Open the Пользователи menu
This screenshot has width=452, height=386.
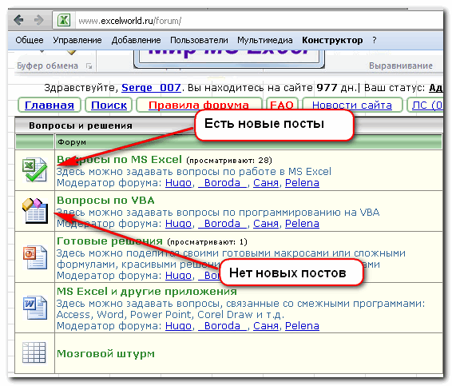point(199,40)
